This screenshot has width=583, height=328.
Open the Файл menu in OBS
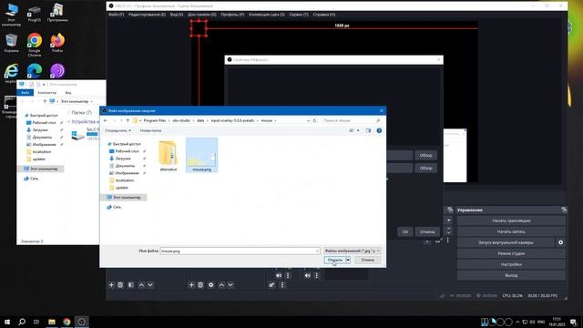tap(117, 15)
